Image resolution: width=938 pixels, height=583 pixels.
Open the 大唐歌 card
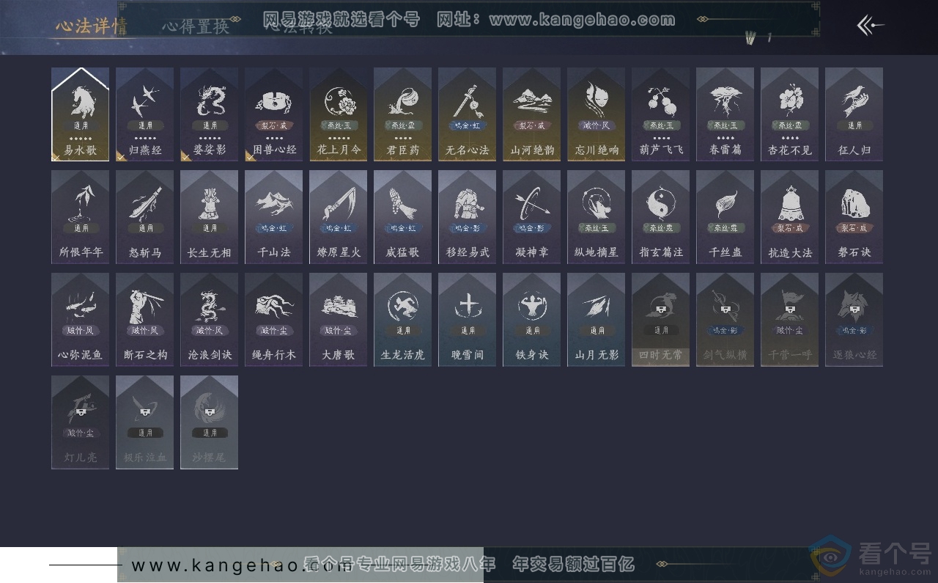pos(339,320)
